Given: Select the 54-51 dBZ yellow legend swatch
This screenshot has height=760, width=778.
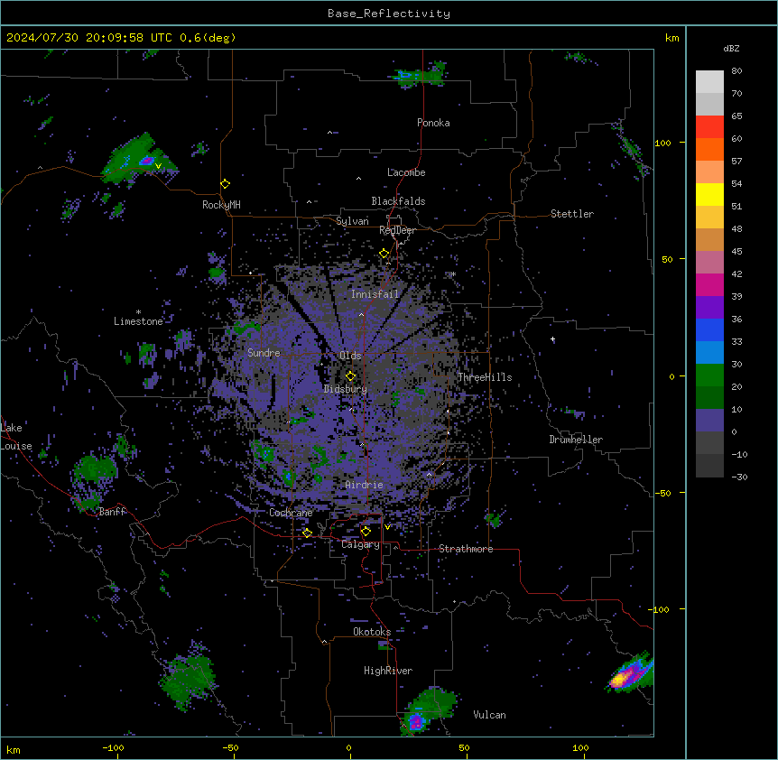Looking at the screenshot, I should [x=709, y=195].
